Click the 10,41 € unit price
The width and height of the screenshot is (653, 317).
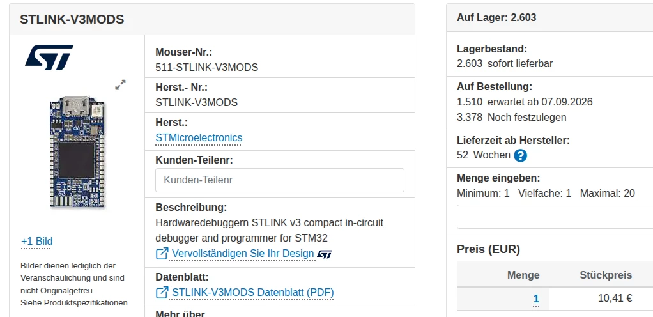(x=615, y=298)
